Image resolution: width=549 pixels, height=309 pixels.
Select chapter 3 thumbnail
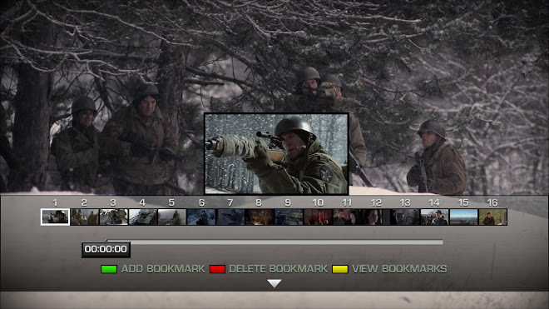[113, 217]
